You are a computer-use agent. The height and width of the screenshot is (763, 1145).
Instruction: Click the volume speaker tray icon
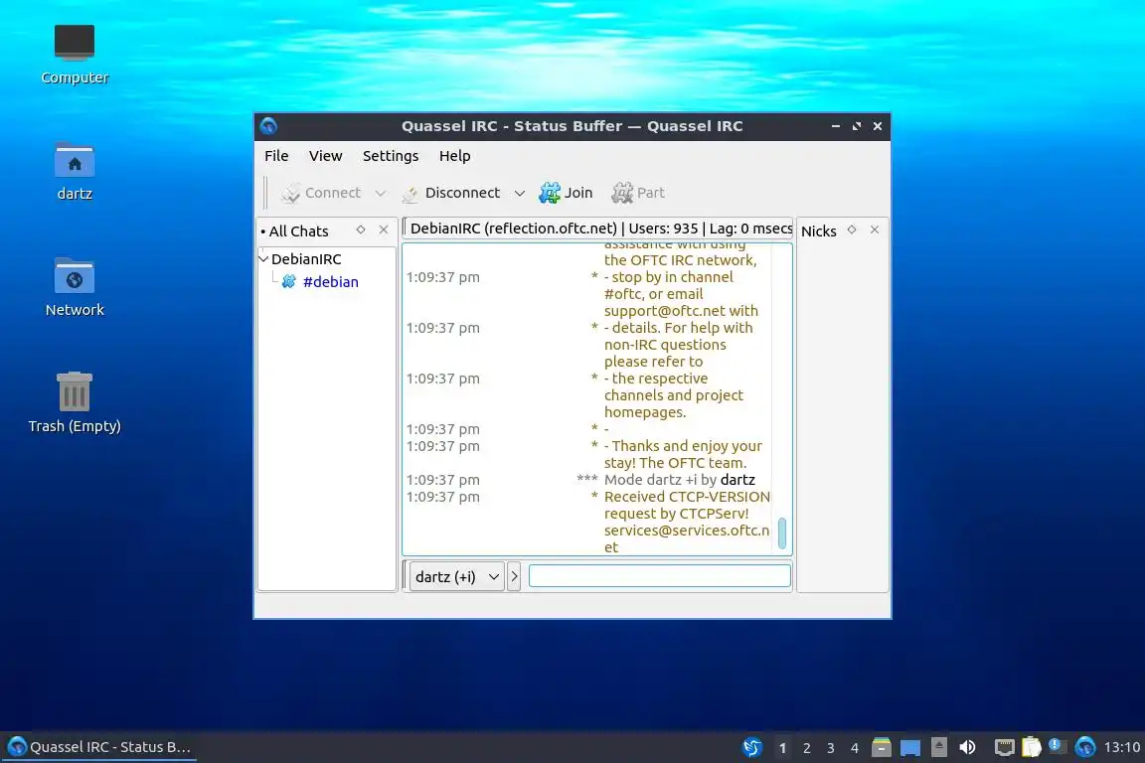(967, 747)
